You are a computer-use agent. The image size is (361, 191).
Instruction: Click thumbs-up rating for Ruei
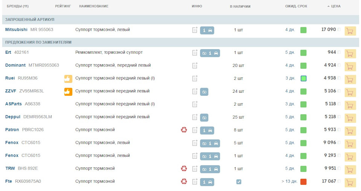(x=68, y=79)
